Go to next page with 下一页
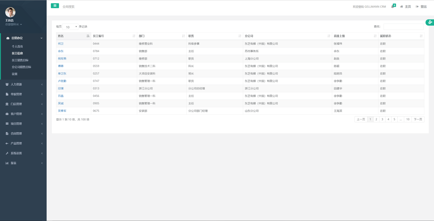Viewport: 434px width, 221px height. [418, 119]
